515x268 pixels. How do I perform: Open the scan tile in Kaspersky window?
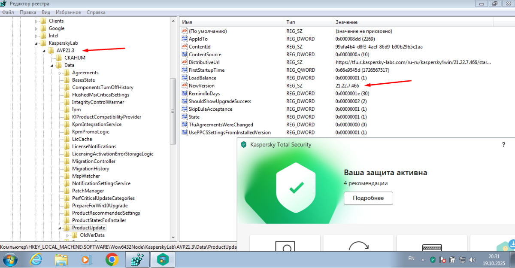point(285,244)
